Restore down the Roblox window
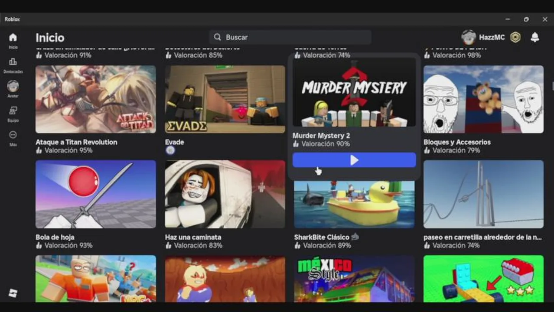The width and height of the screenshot is (554, 312). (526, 19)
